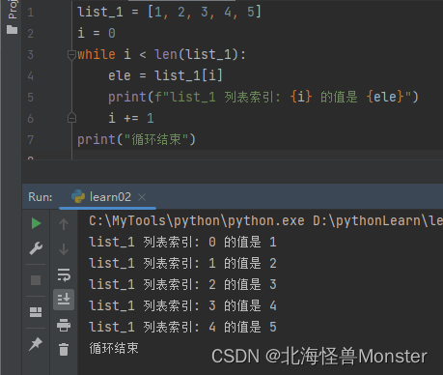Click python.exe command path in console
443x375 pixels.
(197, 221)
